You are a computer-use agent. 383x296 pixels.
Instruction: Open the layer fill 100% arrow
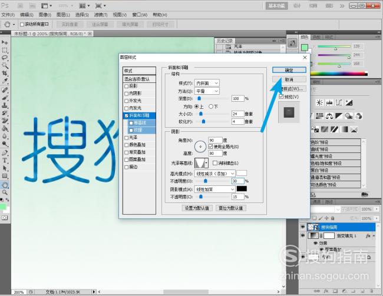[x=377, y=218]
